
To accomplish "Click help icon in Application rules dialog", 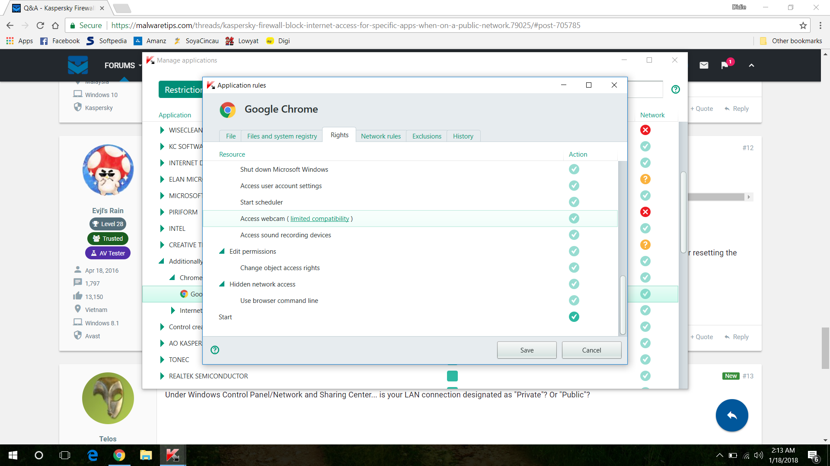I will click(215, 350).
